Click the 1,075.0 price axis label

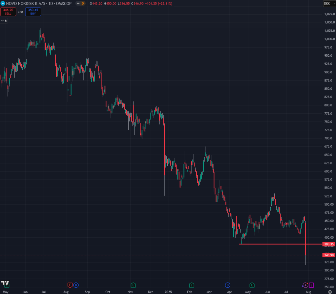[329, 14]
